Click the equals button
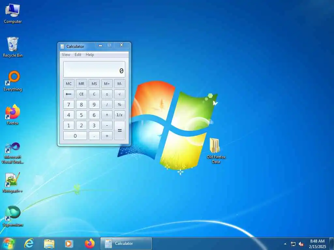334x250 pixels. click(119, 130)
